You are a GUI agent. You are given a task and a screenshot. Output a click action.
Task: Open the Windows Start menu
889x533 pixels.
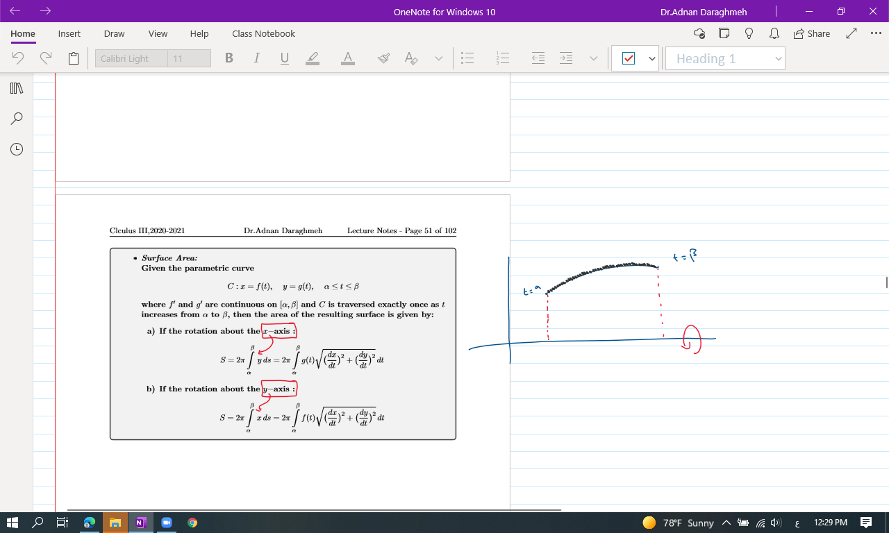point(13,522)
